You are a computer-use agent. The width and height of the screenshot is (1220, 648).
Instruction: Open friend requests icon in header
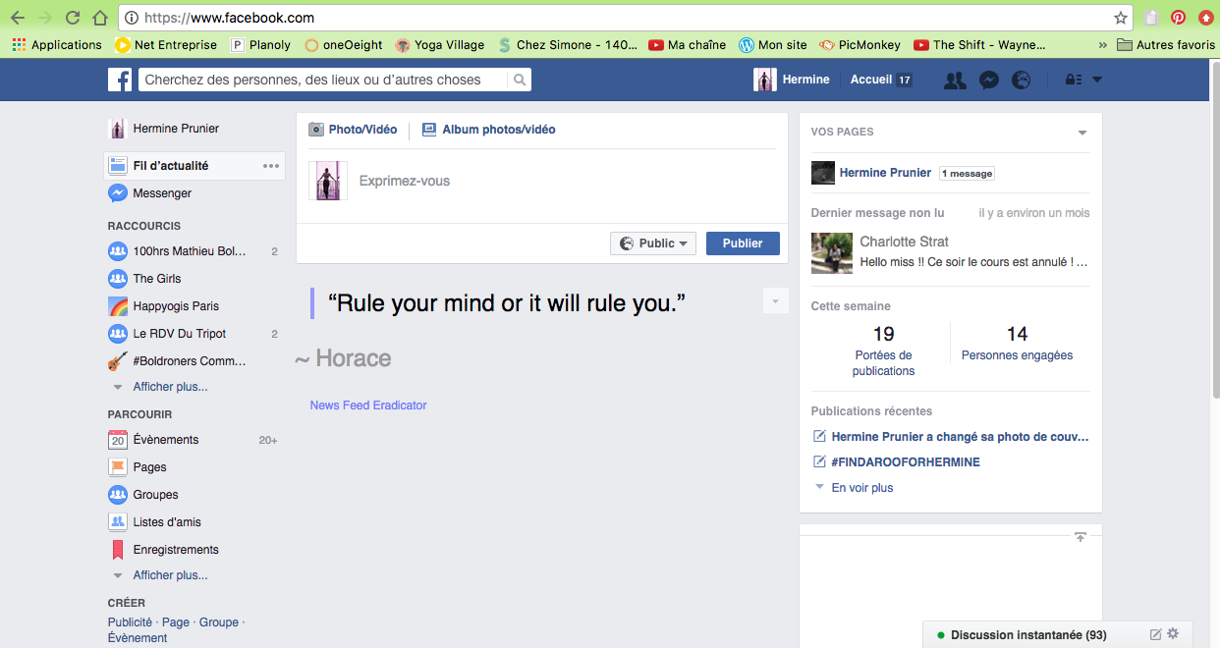point(955,81)
